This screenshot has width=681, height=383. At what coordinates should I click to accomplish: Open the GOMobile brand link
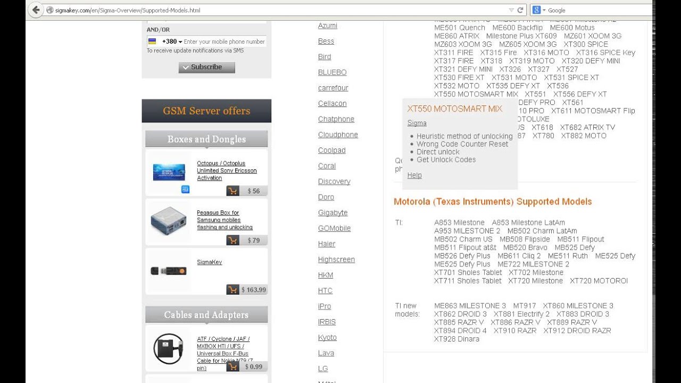pyautogui.click(x=334, y=228)
